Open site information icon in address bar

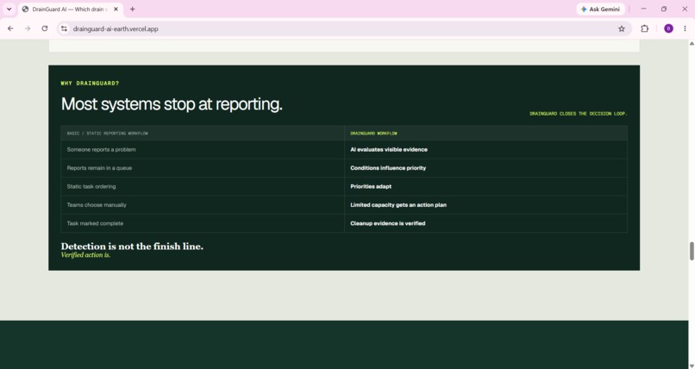click(65, 28)
